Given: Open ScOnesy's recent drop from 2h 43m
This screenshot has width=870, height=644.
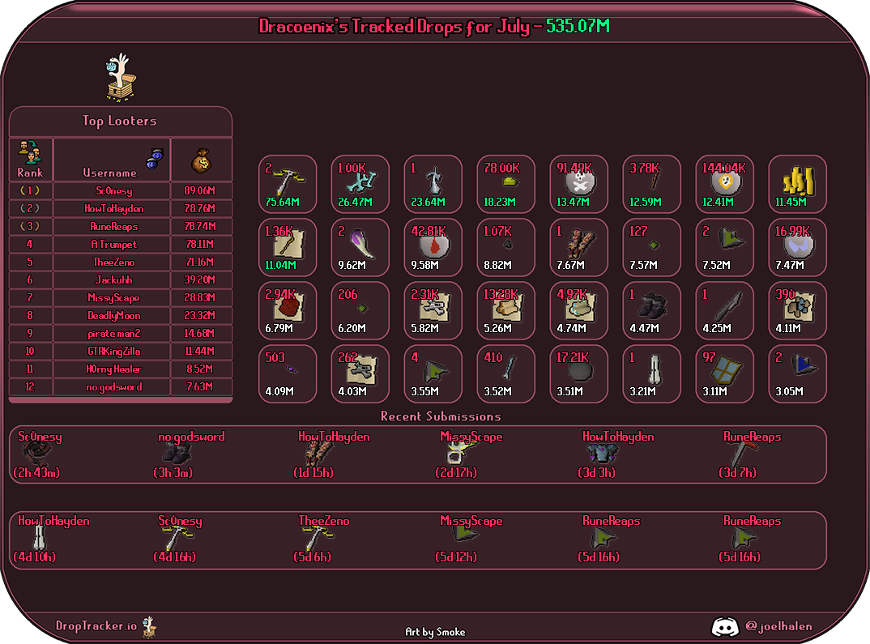Looking at the screenshot, I should coord(38,454).
